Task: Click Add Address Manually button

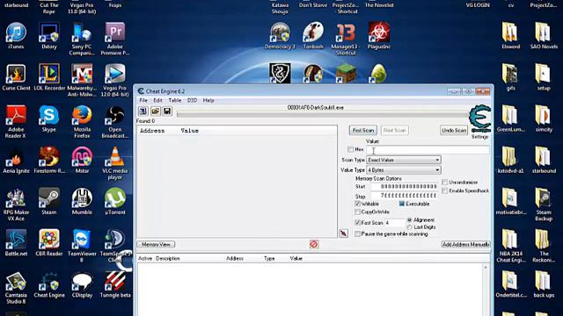Action: pyautogui.click(x=465, y=244)
